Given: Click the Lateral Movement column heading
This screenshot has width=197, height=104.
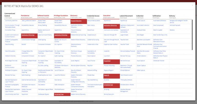Looking at the screenshot, I should pyautogui.click(x=126, y=16).
